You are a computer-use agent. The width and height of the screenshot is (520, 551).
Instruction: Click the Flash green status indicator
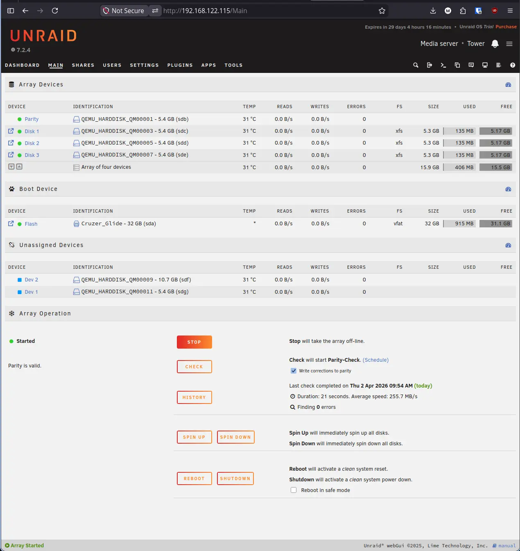tap(20, 224)
